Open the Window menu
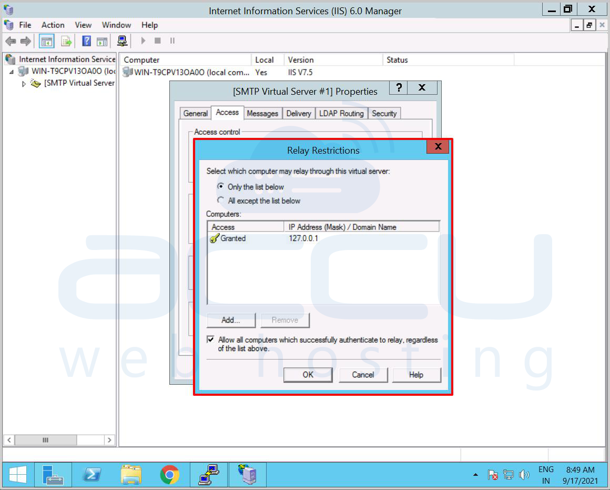The image size is (610, 490). (x=116, y=25)
